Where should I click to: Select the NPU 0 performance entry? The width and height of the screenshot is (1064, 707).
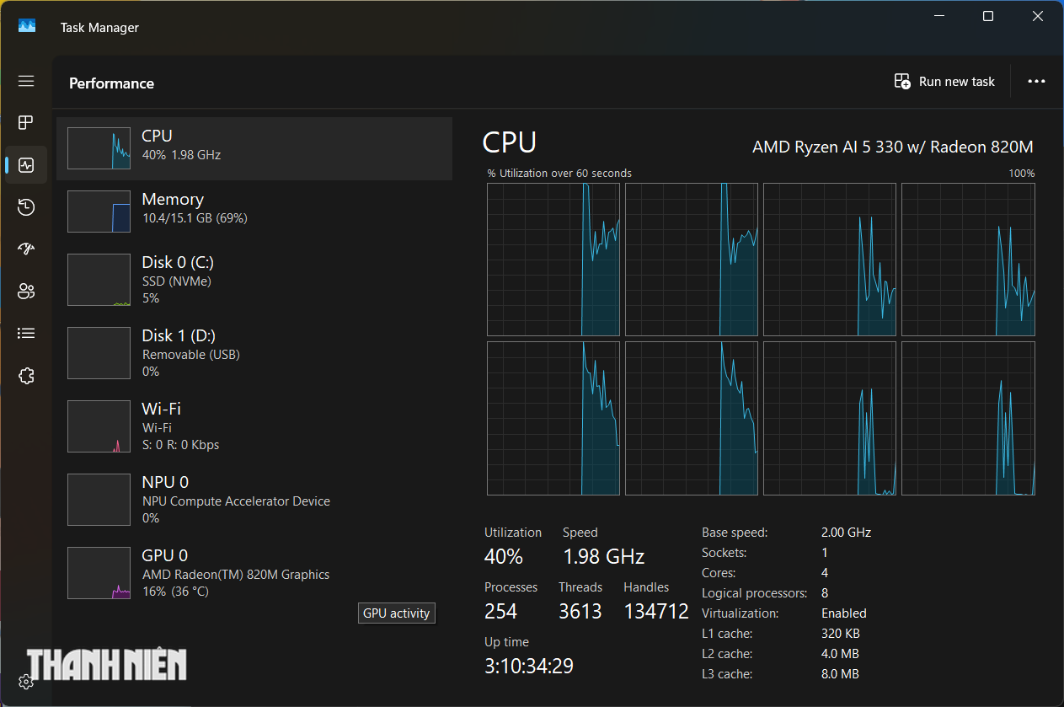(x=254, y=500)
